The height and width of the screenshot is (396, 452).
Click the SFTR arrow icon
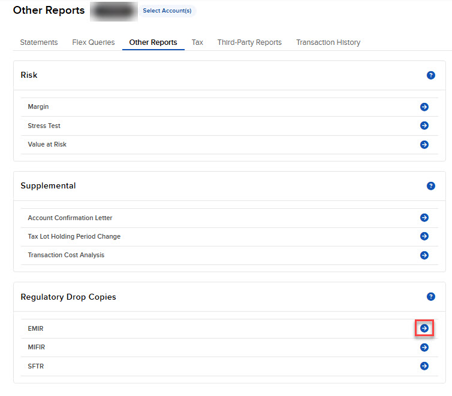pos(424,366)
